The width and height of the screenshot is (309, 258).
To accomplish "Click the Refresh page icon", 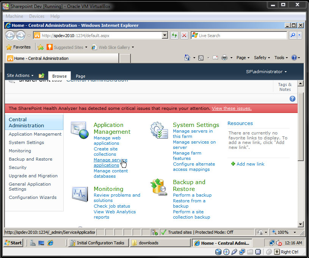I will tap(174, 36).
